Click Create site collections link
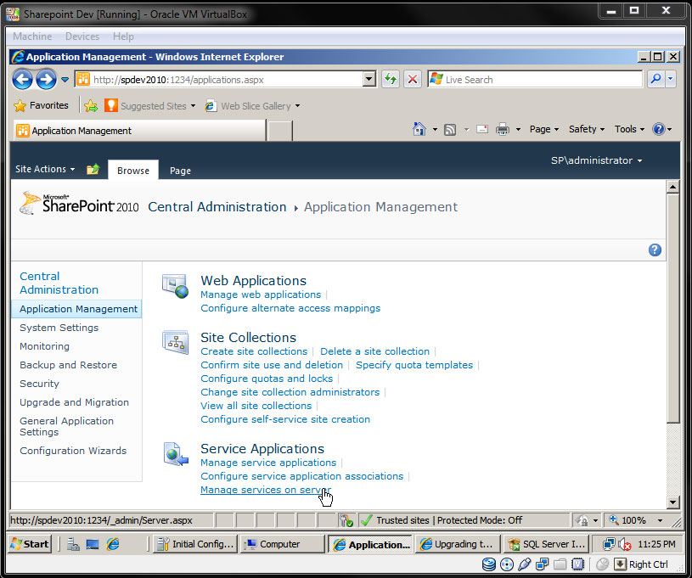 pos(254,351)
